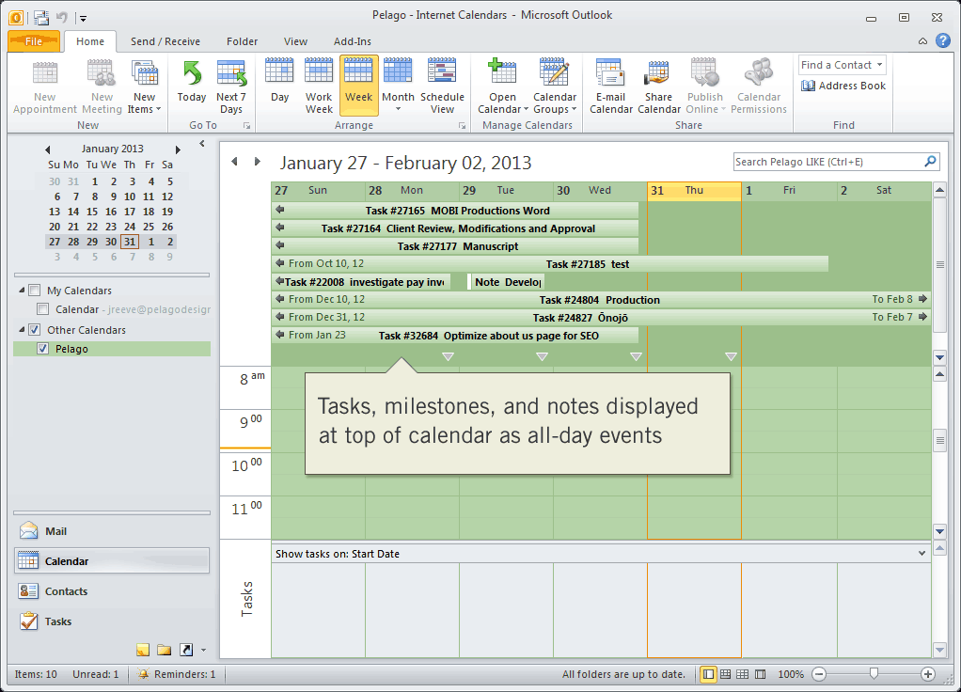Collapse the navigation pane arrow
This screenshot has height=692, width=961.
click(202, 144)
